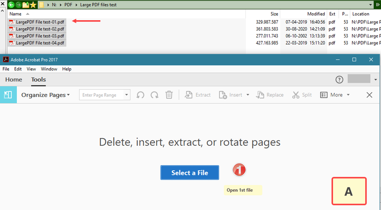Expand the Insert dropdown arrow
Image resolution: width=381 pixels, height=210 pixels.
(248, 95)
